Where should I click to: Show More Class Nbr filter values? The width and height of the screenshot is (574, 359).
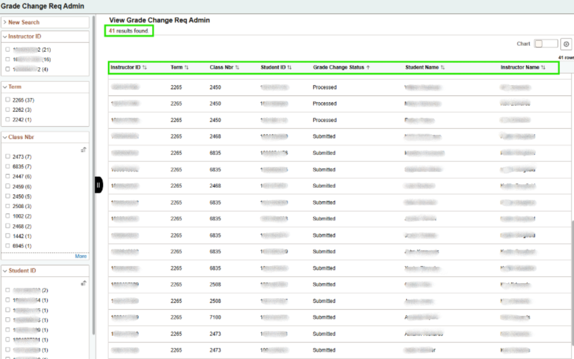[x=80, y=256]
